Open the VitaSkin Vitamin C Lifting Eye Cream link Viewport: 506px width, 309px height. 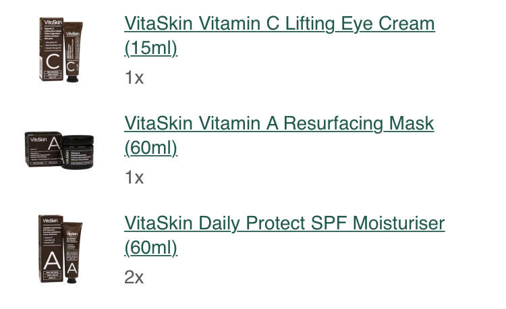pos(279,36)
